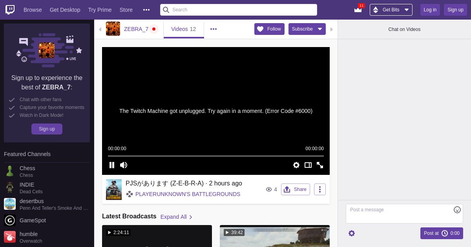Click the left arrow beside channel avatar
Viewport: 471px width, 247px height.
point(100,29)
